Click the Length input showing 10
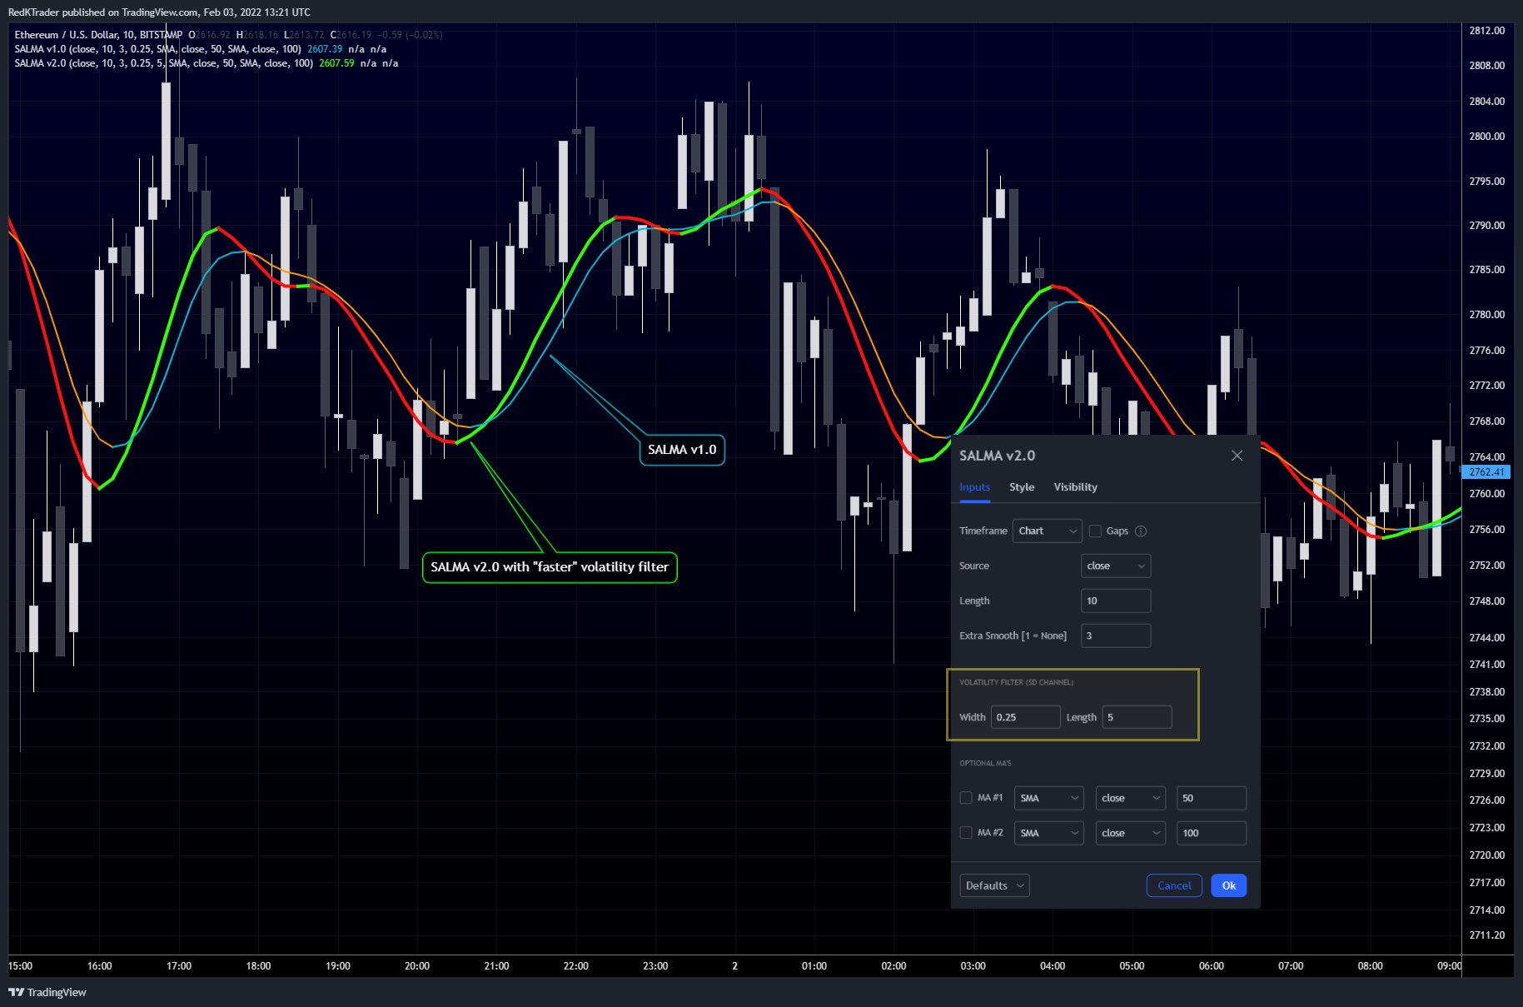Viewport: 1523px width, 1007px height. pyautogui.click(x=1116, y=601)
